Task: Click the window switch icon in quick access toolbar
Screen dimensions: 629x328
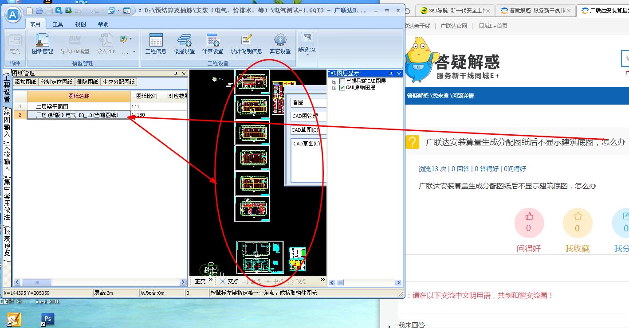Action: pyautogui.click(x=111, y=11)
